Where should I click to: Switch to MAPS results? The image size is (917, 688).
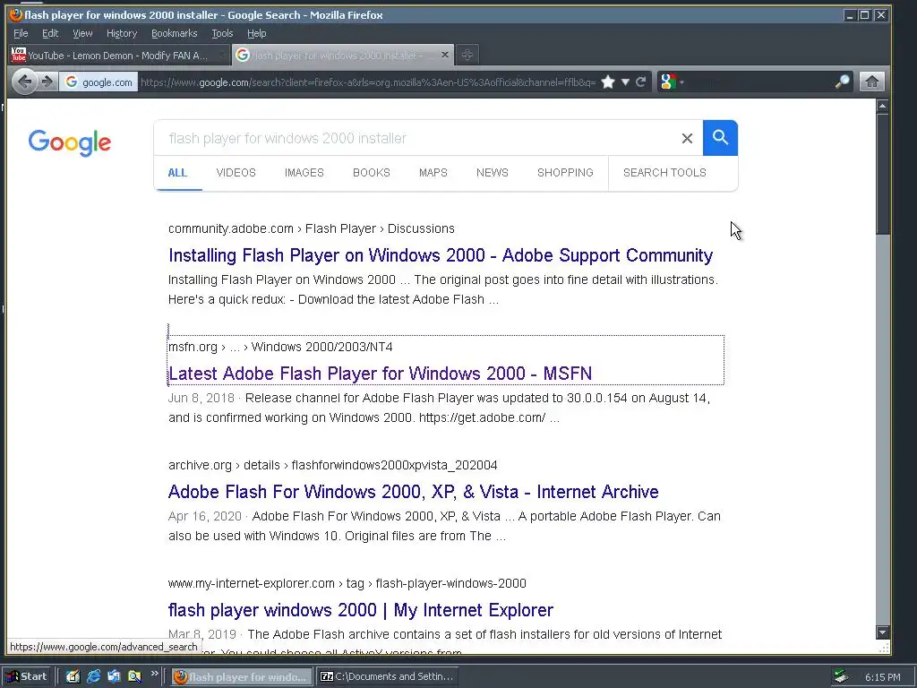click(433, 173)
